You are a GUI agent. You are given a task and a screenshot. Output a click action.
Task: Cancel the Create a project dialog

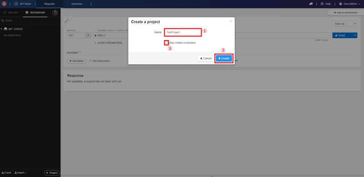click(206, 59)
